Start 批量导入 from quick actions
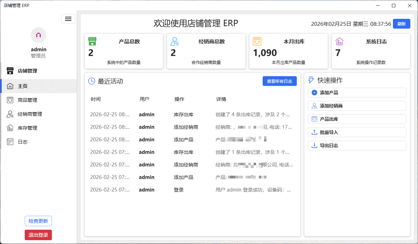418x244 pixels. [357, 132]
